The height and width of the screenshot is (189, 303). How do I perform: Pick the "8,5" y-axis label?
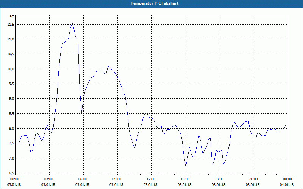12,114
